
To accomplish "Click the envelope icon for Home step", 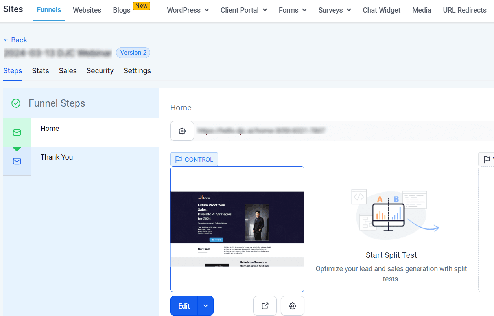I will 17,132.
